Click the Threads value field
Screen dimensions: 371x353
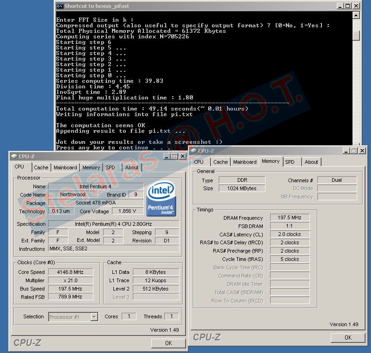(x=171, y=316)
